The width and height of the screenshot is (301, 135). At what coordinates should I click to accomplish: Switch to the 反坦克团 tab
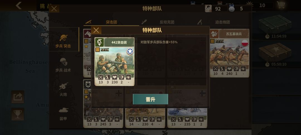click(167, 22)
